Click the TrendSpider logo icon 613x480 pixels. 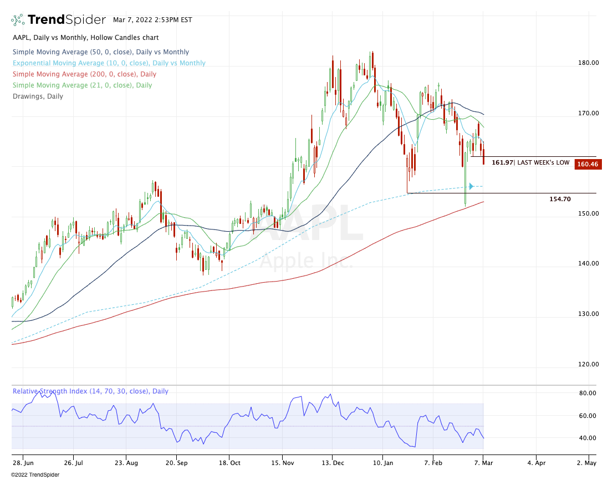(18, 20)
